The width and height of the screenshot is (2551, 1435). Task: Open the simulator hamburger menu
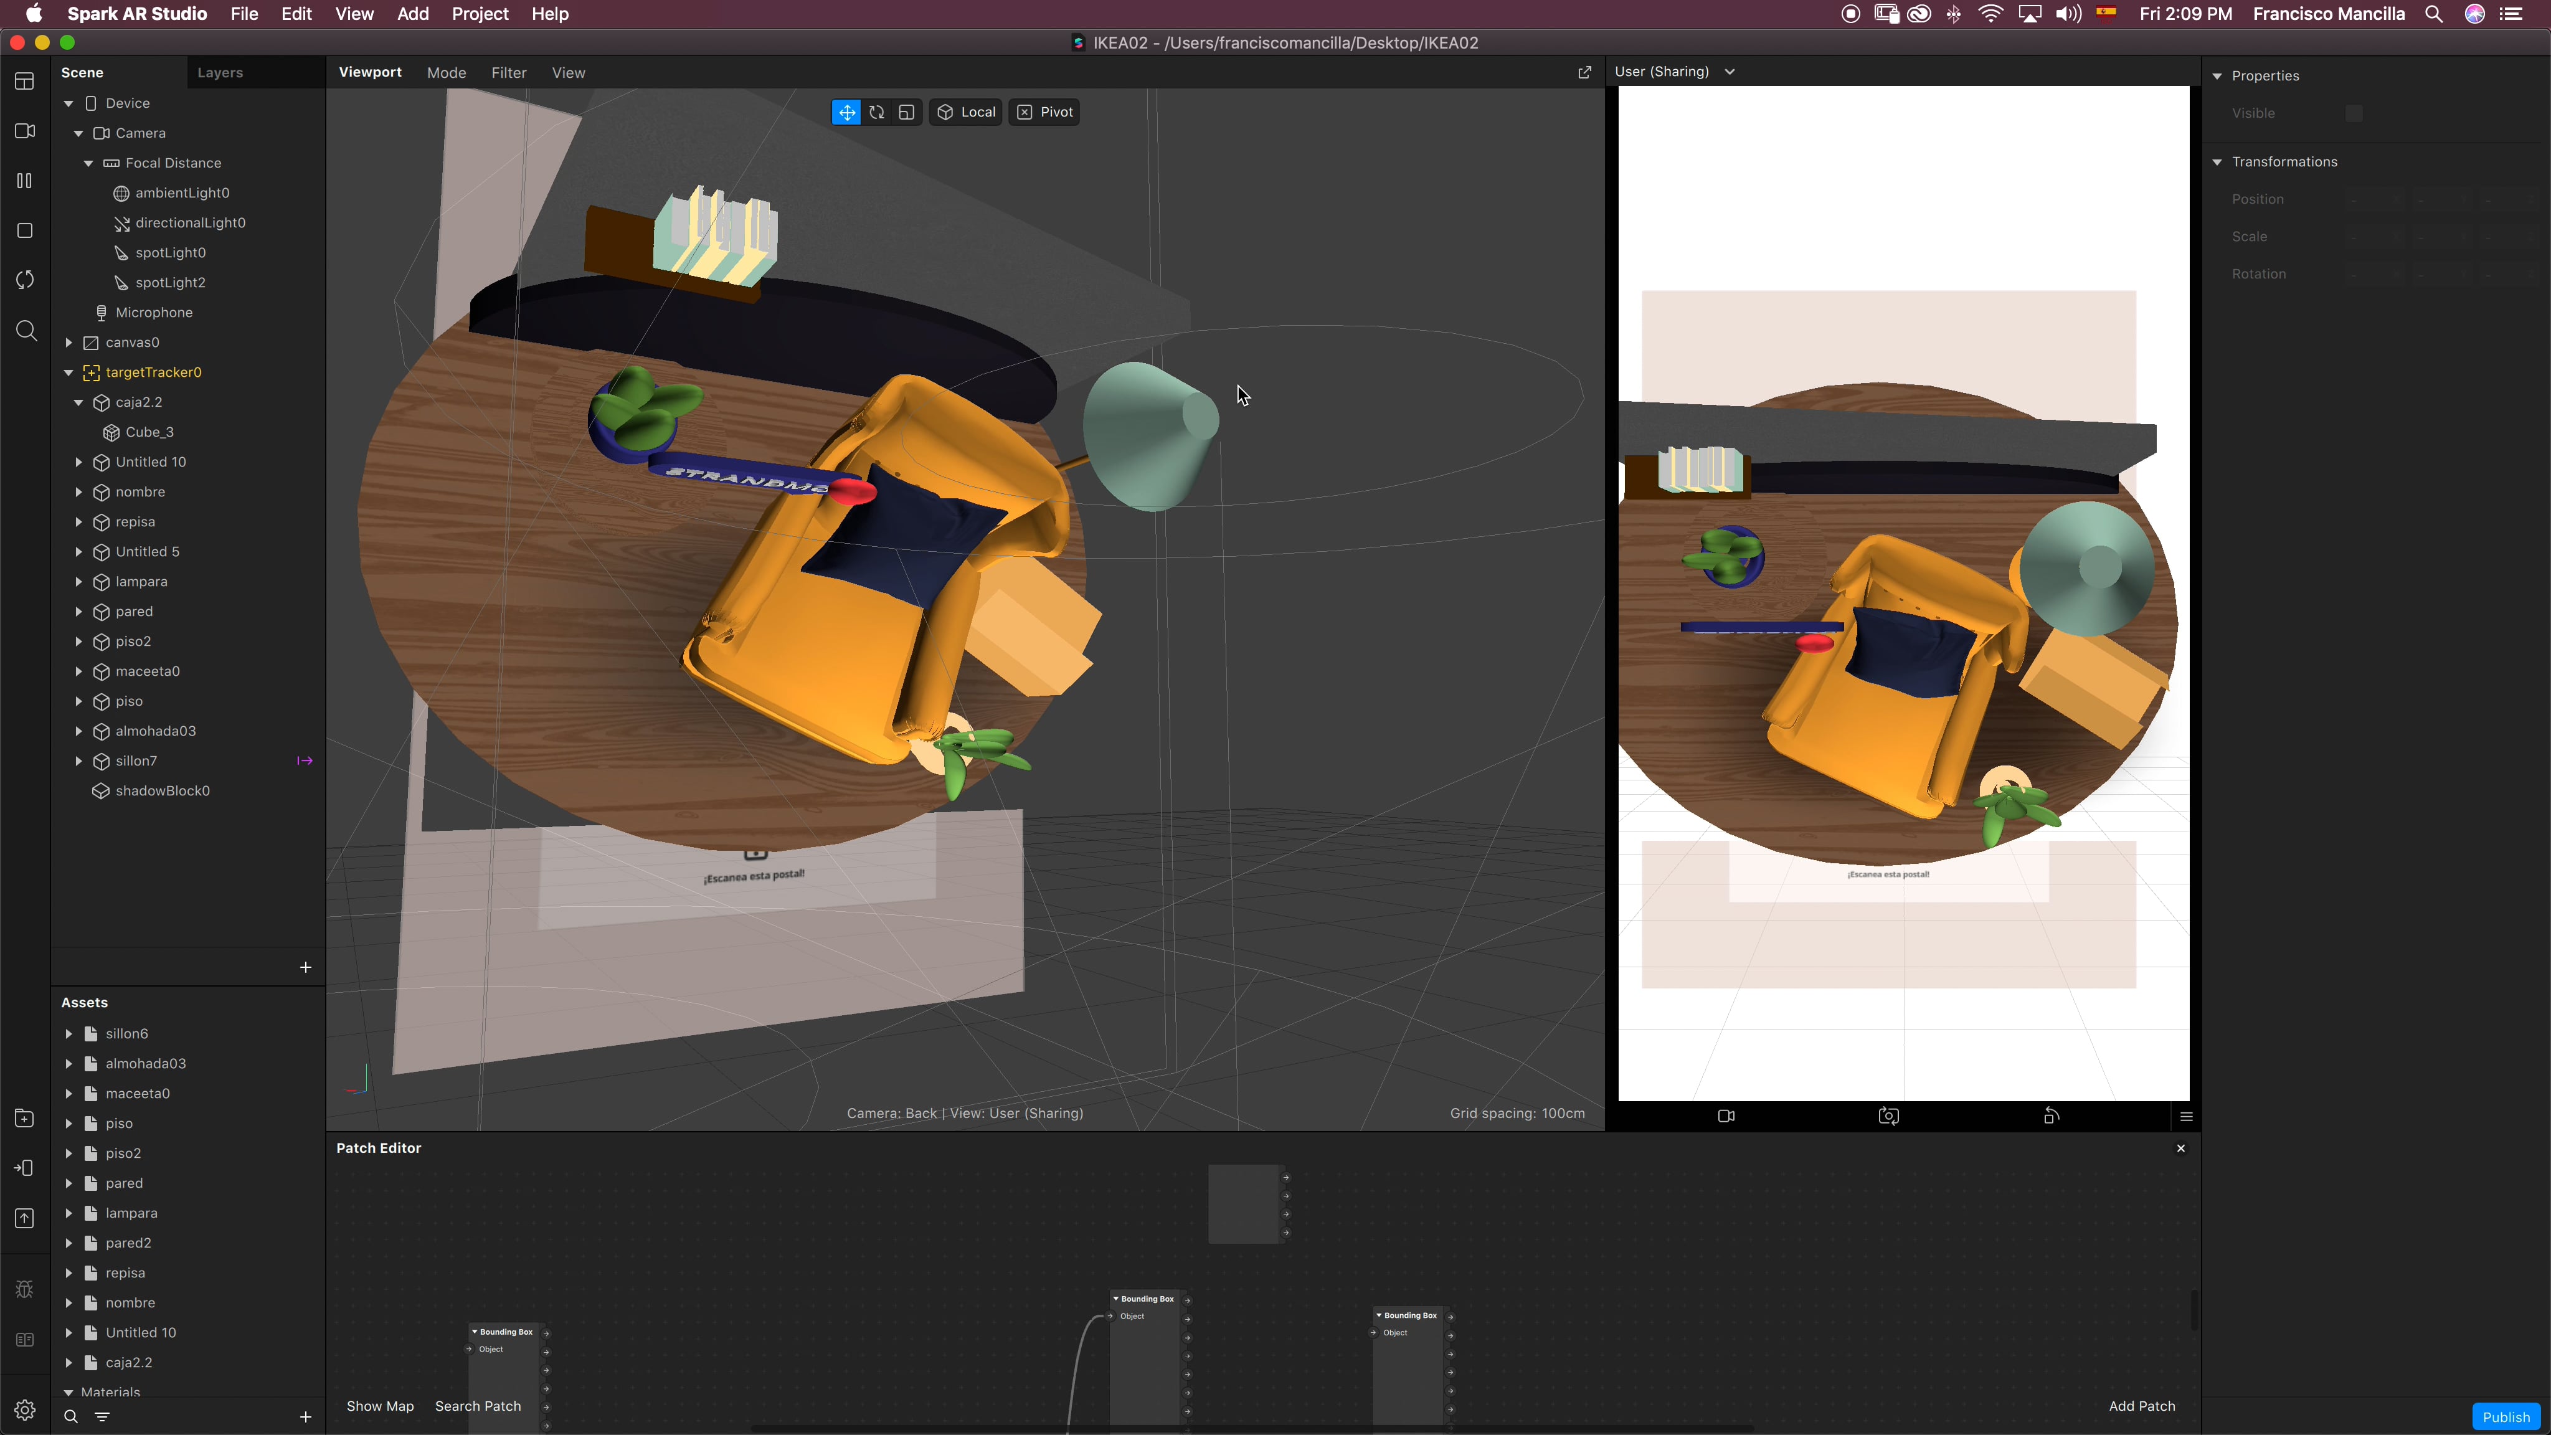pyautogui.click(x=2187, y=1117)
